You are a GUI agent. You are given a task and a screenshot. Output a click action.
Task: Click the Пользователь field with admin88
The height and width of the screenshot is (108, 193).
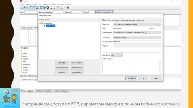point(137,42)
